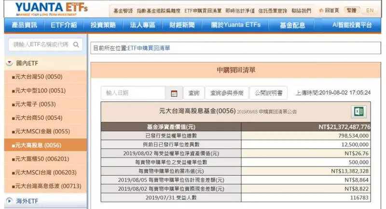Open the 基金配息 menu

292,25
